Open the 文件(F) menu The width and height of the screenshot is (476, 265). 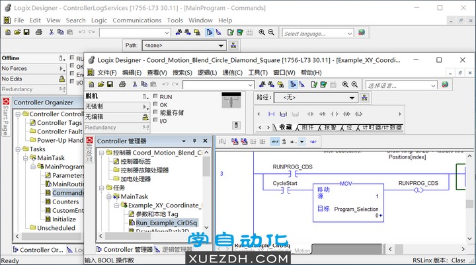click(x=107, y=73)
